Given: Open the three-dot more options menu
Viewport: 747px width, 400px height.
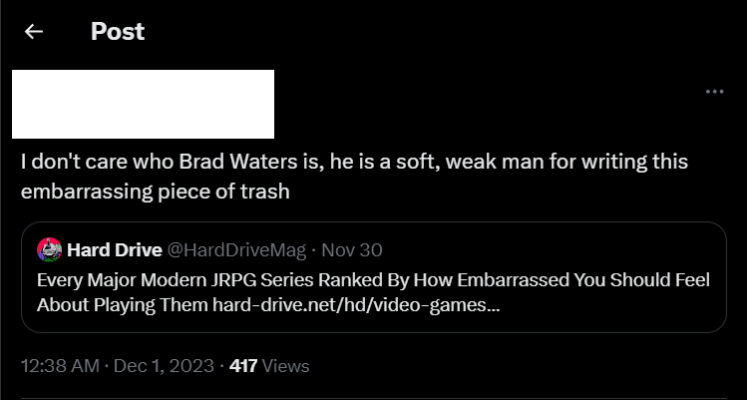Looking at the screenshot, I should (x=714, y=92).
